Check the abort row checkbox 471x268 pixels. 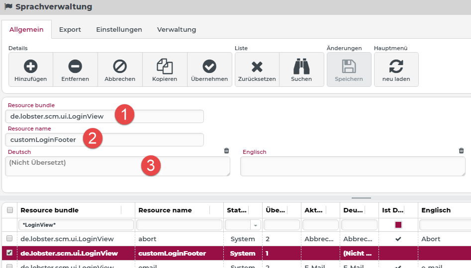point(9,239)
